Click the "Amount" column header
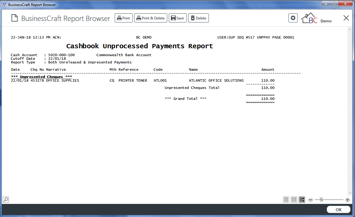355x217 pixels. pyautogui.click(x=268, y=70)
